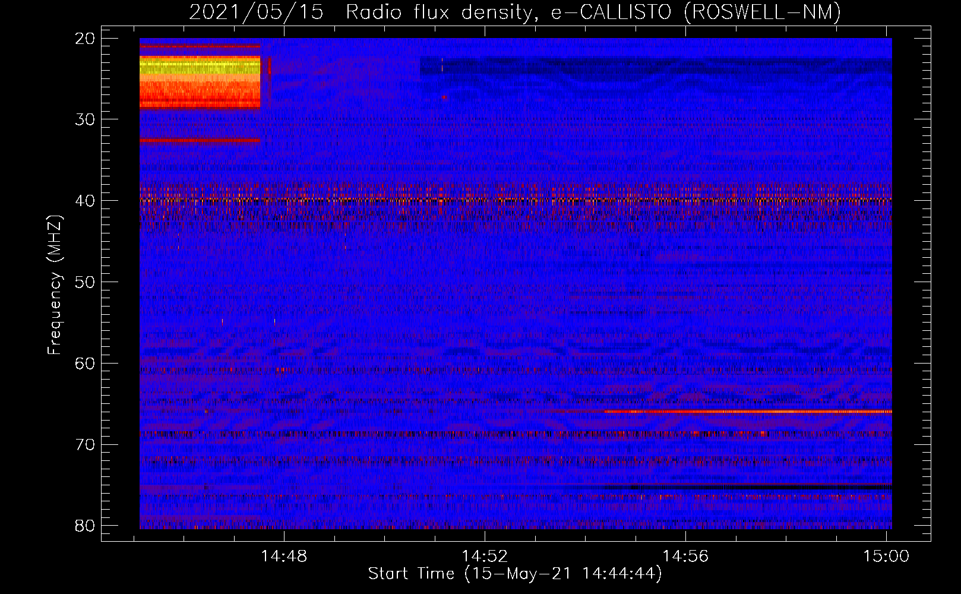Click the '30' frequency tick label
Screen dimensions: 961x594
85,119
